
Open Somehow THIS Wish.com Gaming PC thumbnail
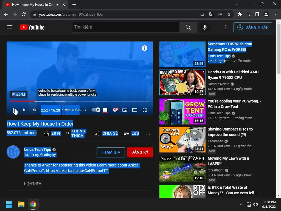pyautogui.click(x=182, y=54)
